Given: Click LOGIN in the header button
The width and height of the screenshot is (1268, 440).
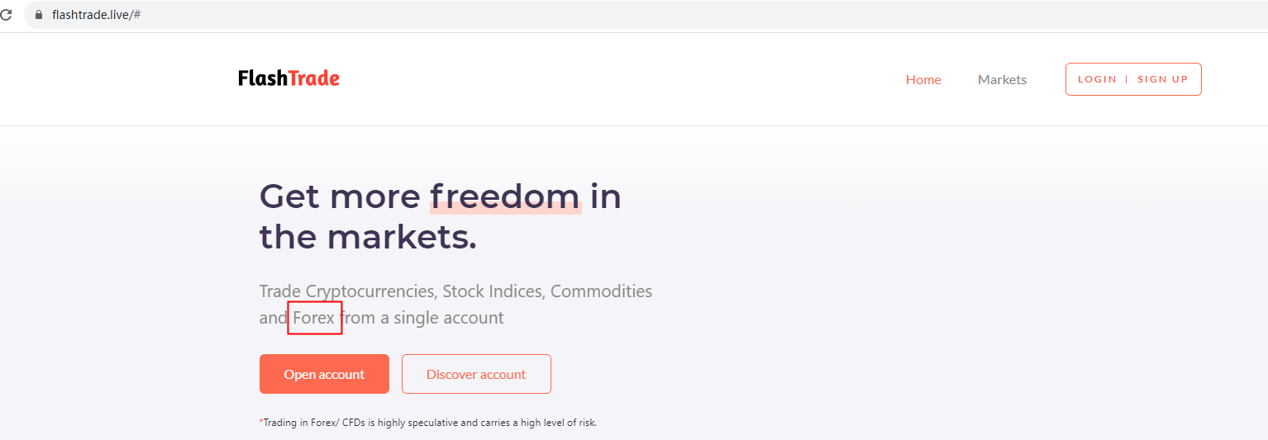Looking at the screenshot, I should click(1097, 79).
